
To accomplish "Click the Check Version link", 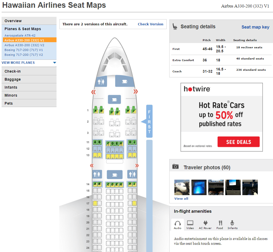I will (150, 24).
